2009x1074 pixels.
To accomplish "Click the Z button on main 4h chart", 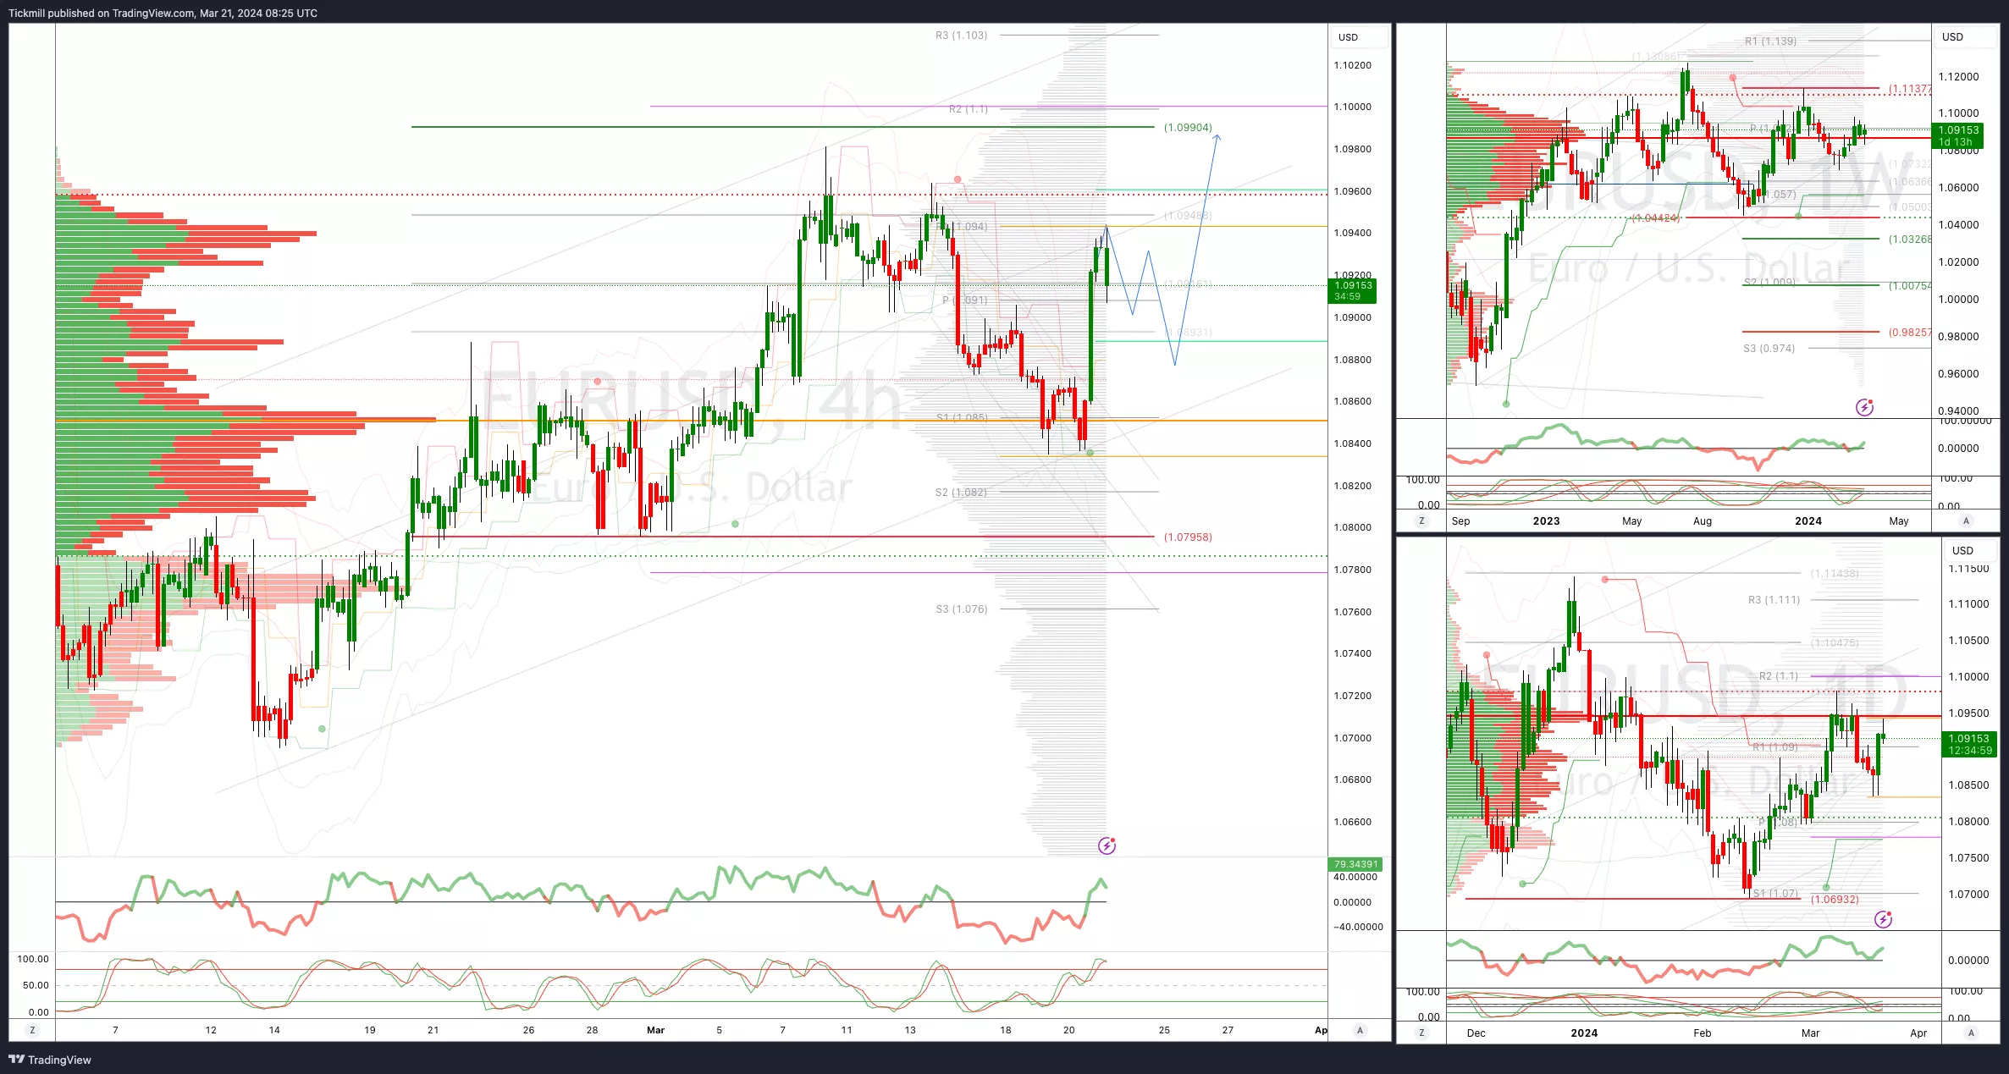I will pyautogui.click(x=32, y=1030).
